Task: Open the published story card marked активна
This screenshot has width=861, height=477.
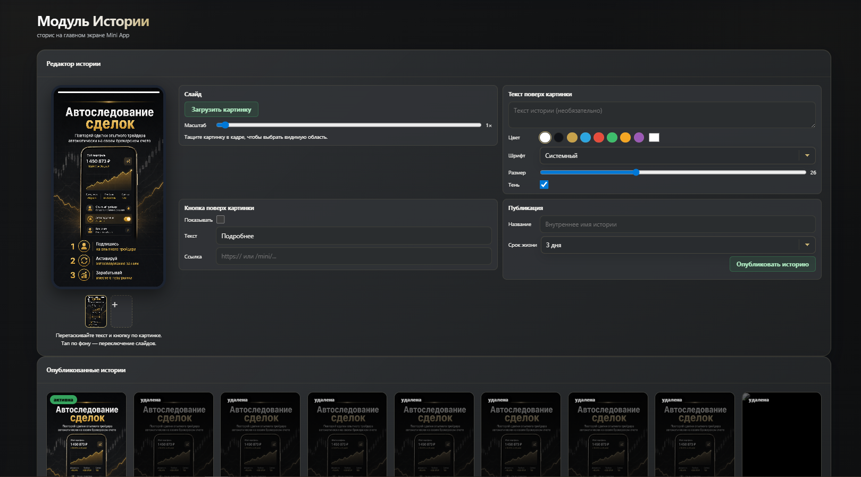Action: click(87, 434)
